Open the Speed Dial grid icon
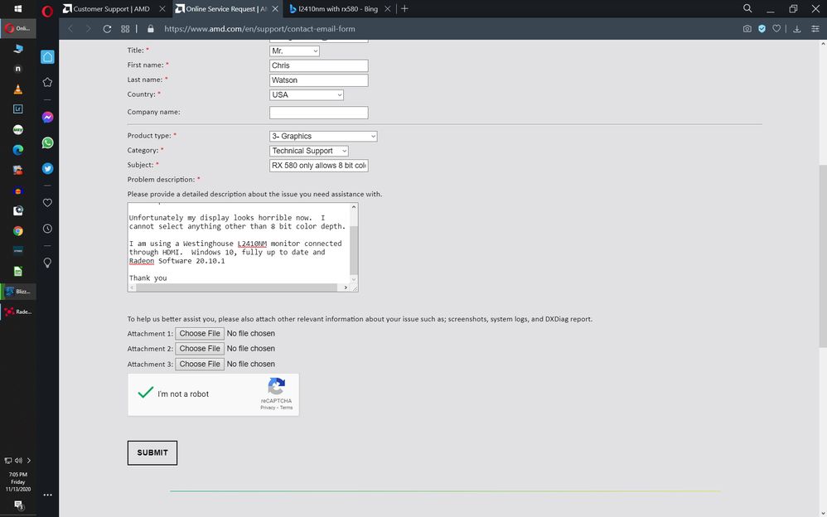Viewport: 827px width, 517px height. point(125,29)
